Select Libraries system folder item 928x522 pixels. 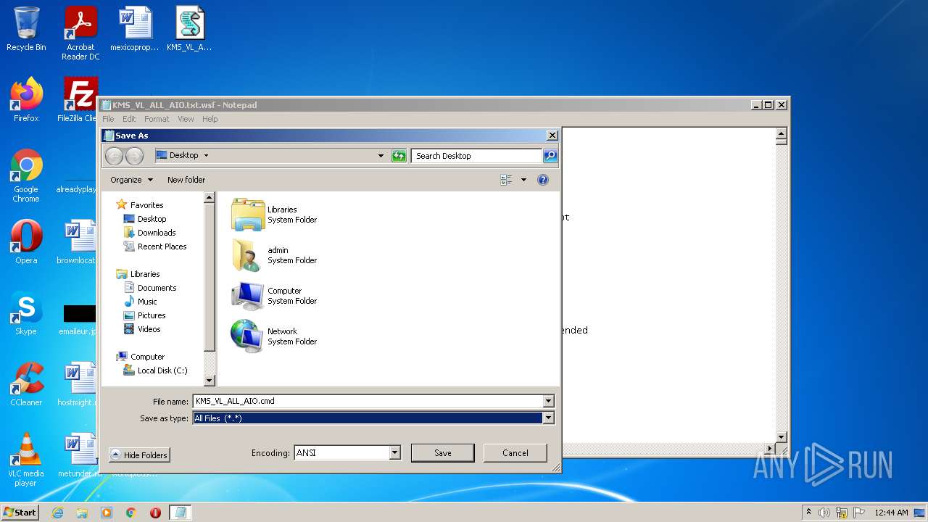[x=274, y=215]
